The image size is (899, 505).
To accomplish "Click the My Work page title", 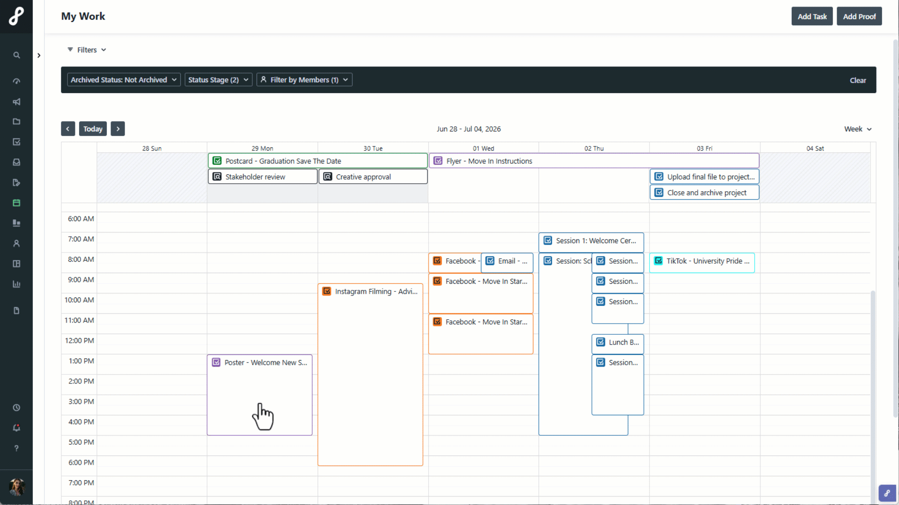I will [x=83, y=16].
